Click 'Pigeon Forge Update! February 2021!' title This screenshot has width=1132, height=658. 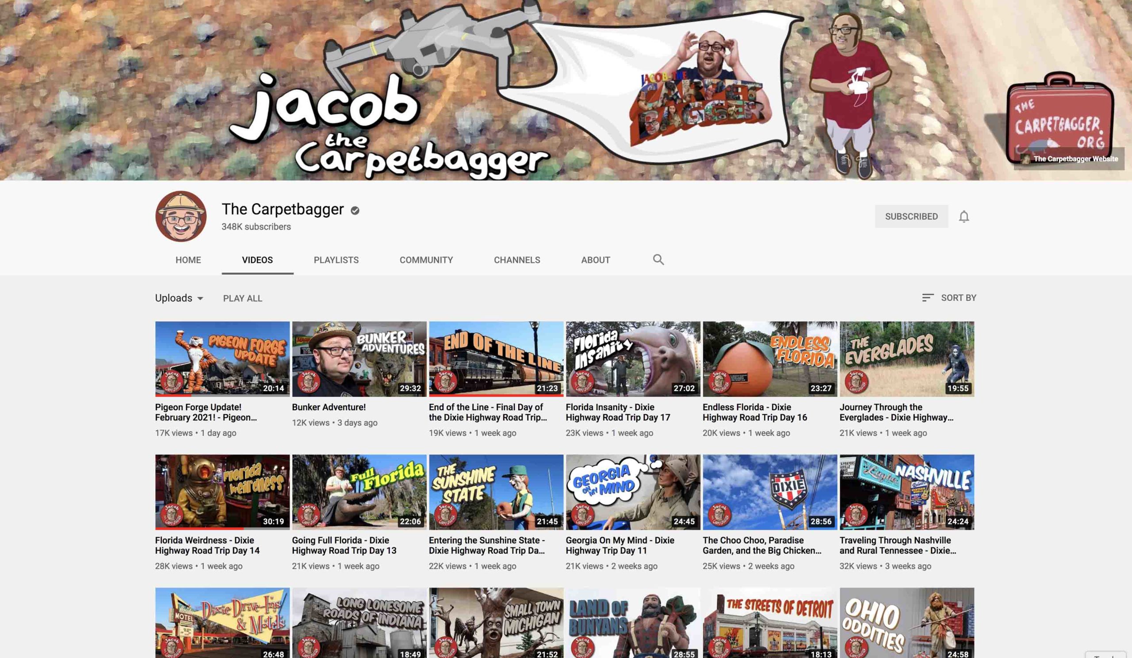tap(206, 412)
